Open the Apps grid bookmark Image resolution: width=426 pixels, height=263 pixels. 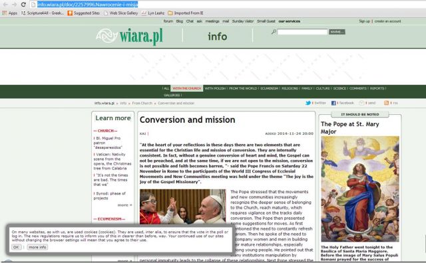pos(9,13)
